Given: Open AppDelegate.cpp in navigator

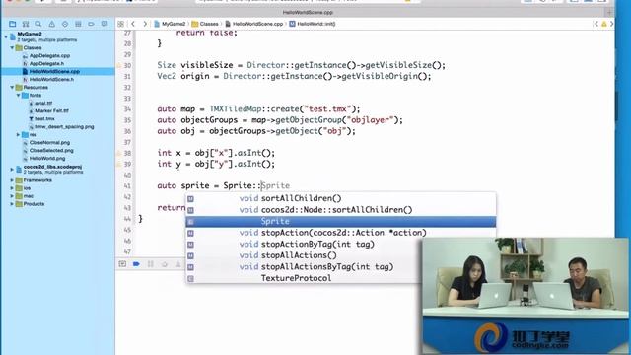Looking at the screenshot, I should click(49, 56).
